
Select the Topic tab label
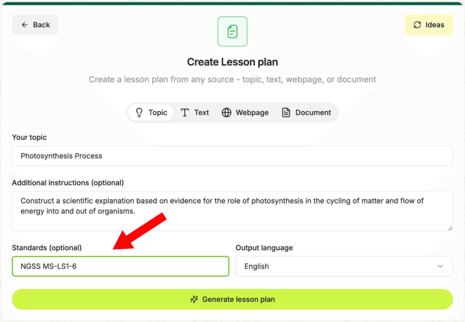(158, 113)
